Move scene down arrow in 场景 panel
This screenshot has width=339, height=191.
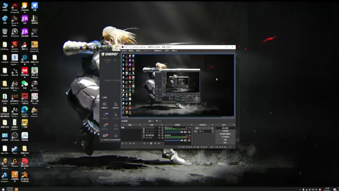[x=133, y=143]
